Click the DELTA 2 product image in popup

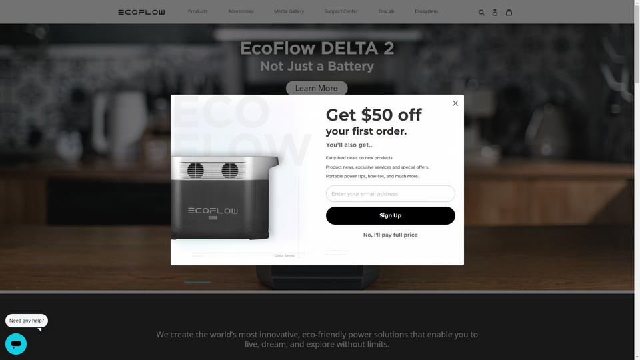click(225, 197)
